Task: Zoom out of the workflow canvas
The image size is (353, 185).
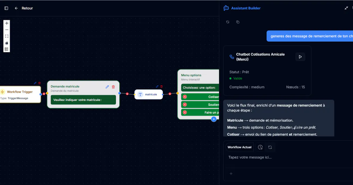Action: [7, 30]
